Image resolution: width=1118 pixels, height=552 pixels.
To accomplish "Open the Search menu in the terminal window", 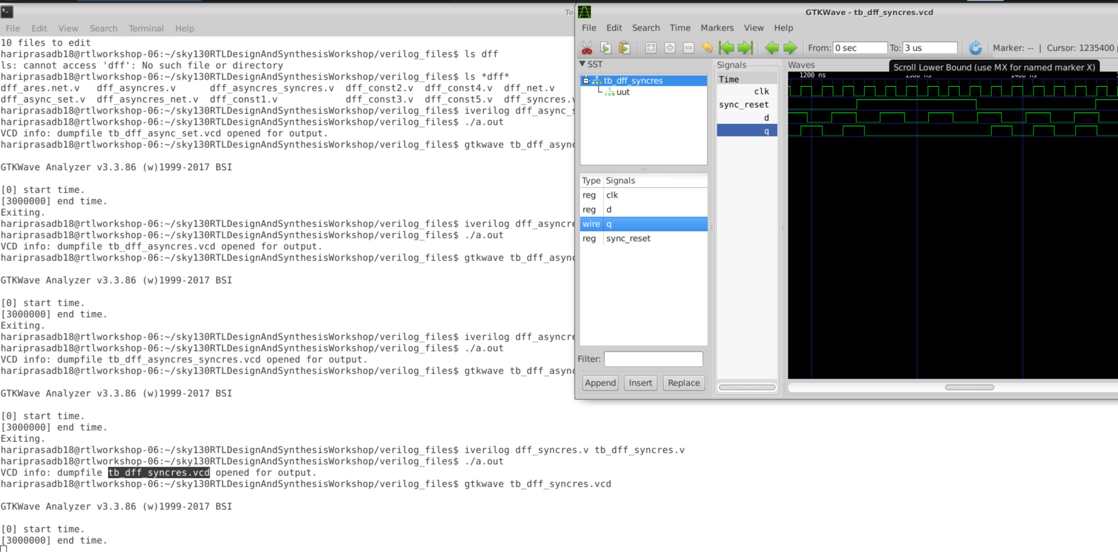I will click(103, 28).
